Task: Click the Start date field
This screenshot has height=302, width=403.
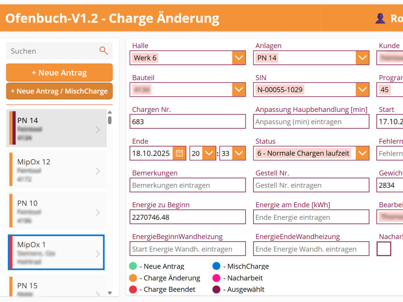Action: click(390, 122)
